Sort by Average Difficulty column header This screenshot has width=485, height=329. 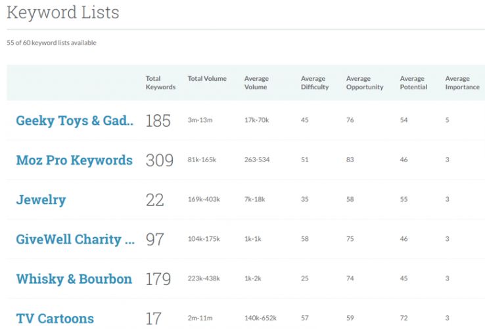point(315,83)
